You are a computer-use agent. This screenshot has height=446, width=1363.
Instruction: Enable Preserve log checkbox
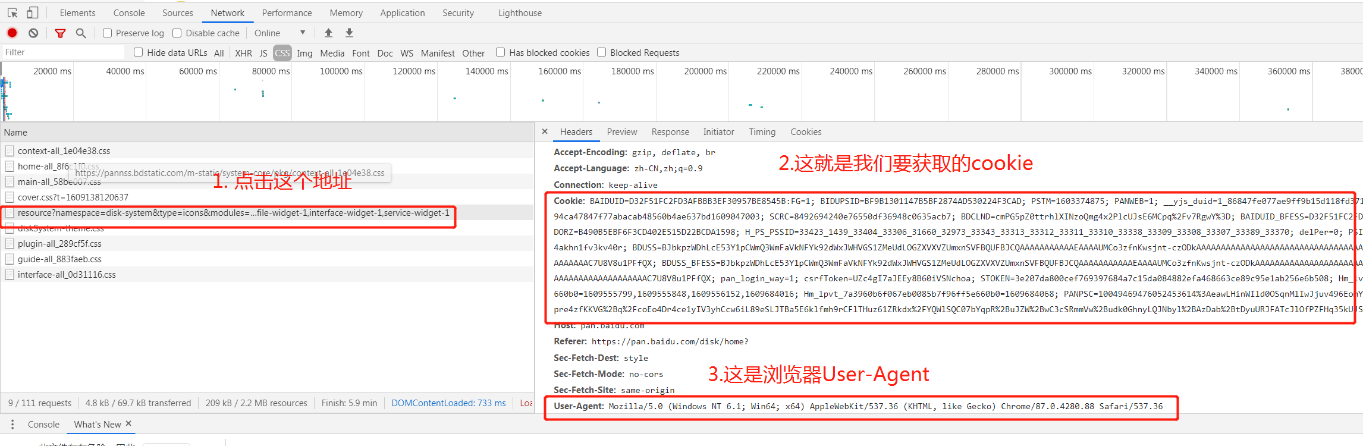(x=107, y=33)
